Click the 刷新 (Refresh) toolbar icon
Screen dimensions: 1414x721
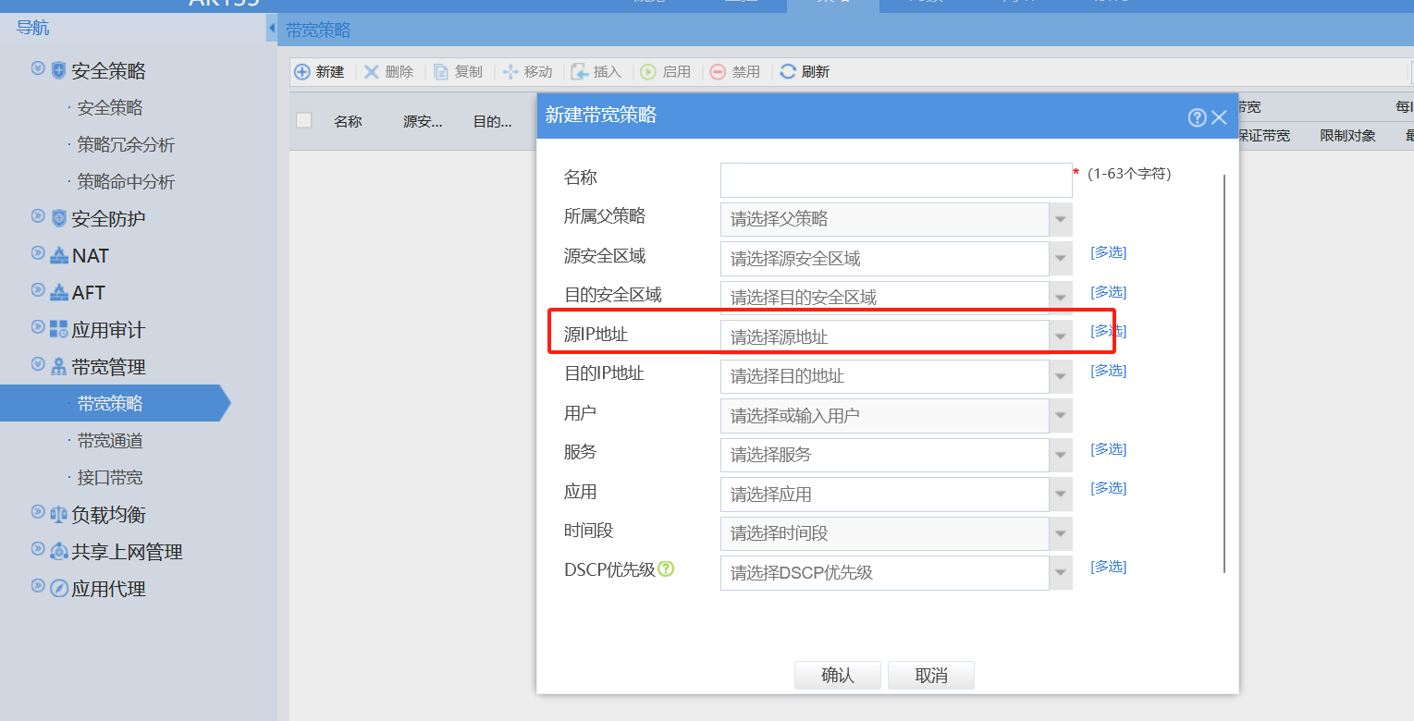click(x=788, y=72)
